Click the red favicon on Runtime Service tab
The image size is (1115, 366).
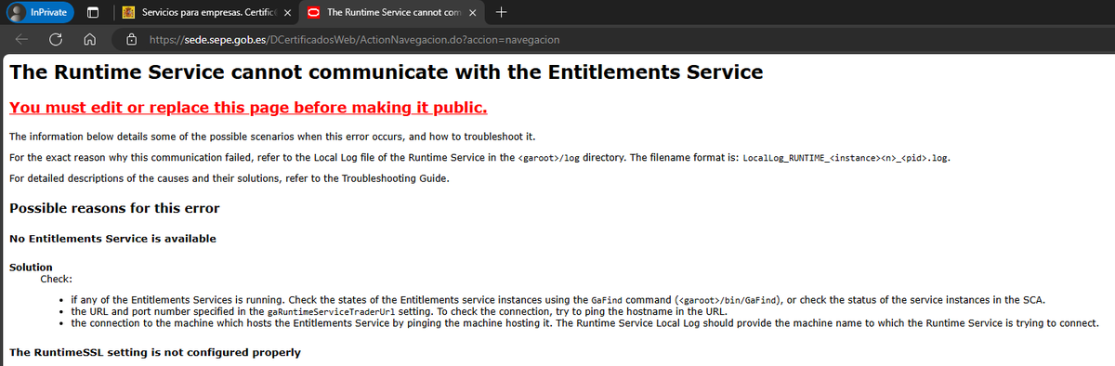(313, 13)
